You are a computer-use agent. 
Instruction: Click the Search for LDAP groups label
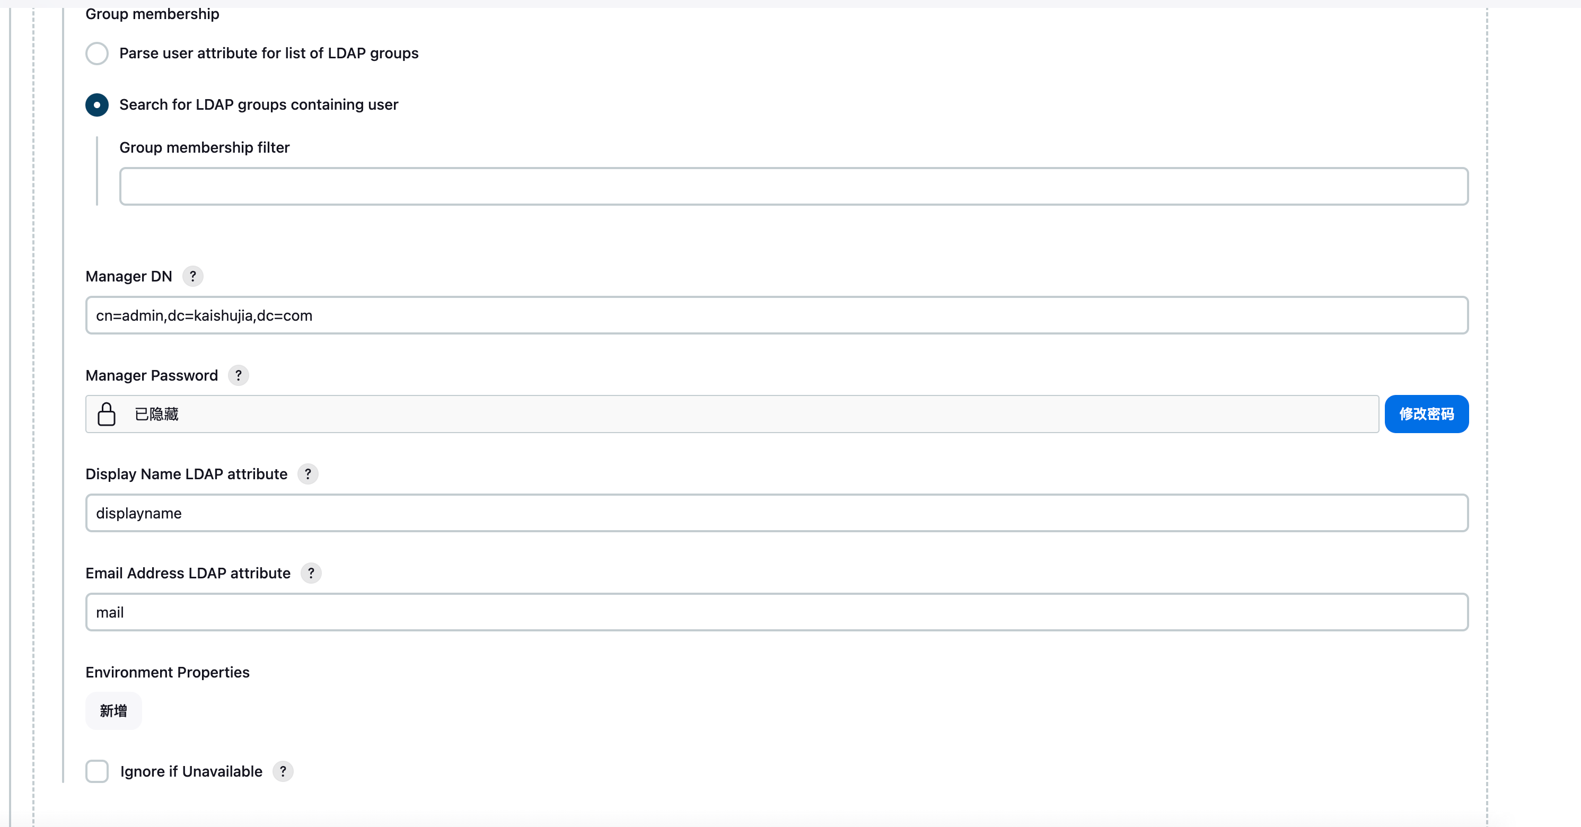pos(258,105)
